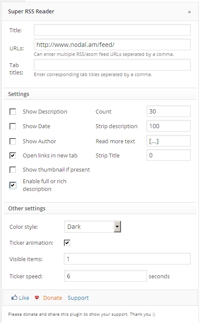Open the Support link

pyautogui.click(x=78, y=298)
